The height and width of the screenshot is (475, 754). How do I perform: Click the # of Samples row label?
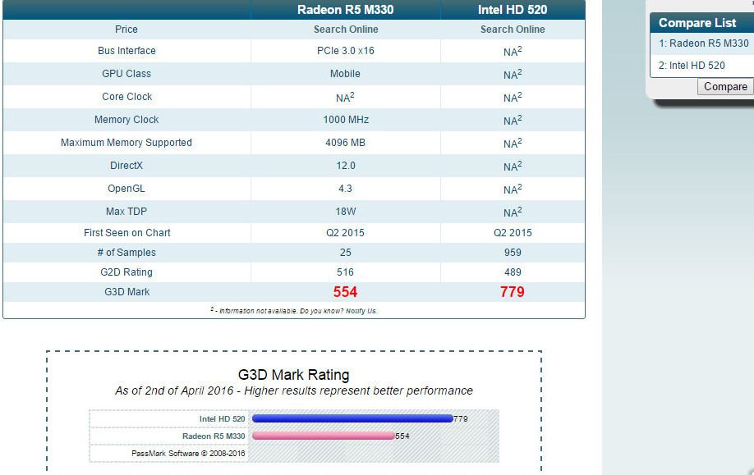126,253
